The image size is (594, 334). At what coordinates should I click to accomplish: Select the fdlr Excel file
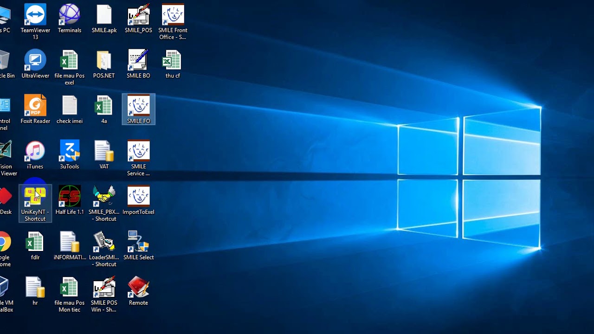point(35,246)
